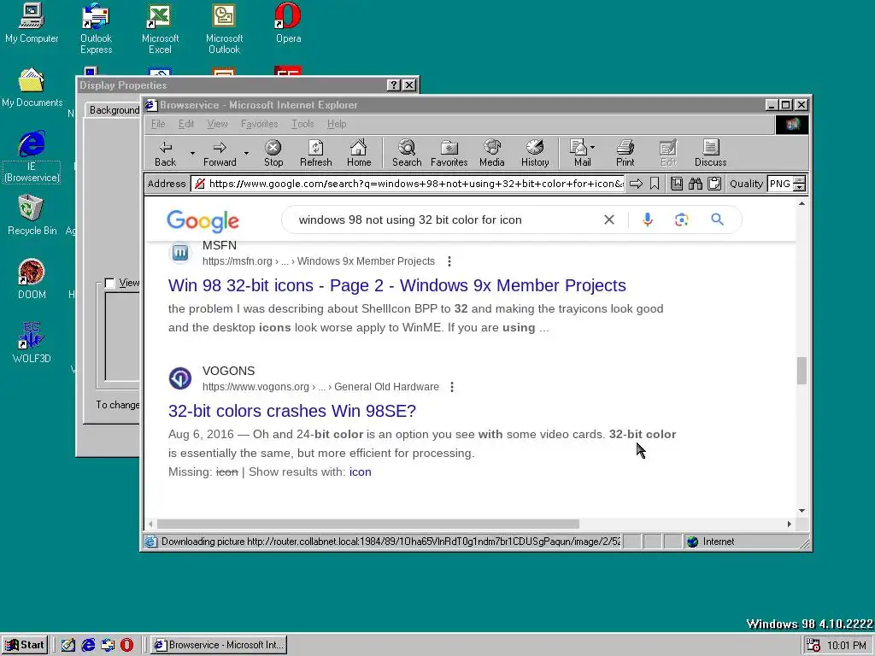875x656 pixels.
Task: Click the bookmark ribbon icon in address bar
Action: pos(655,184)
